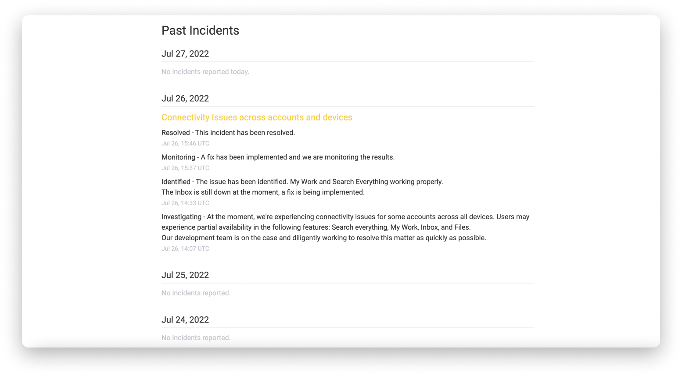
Task: Select the Jul 26, 2022 date heading
Action: coord(185,99)
